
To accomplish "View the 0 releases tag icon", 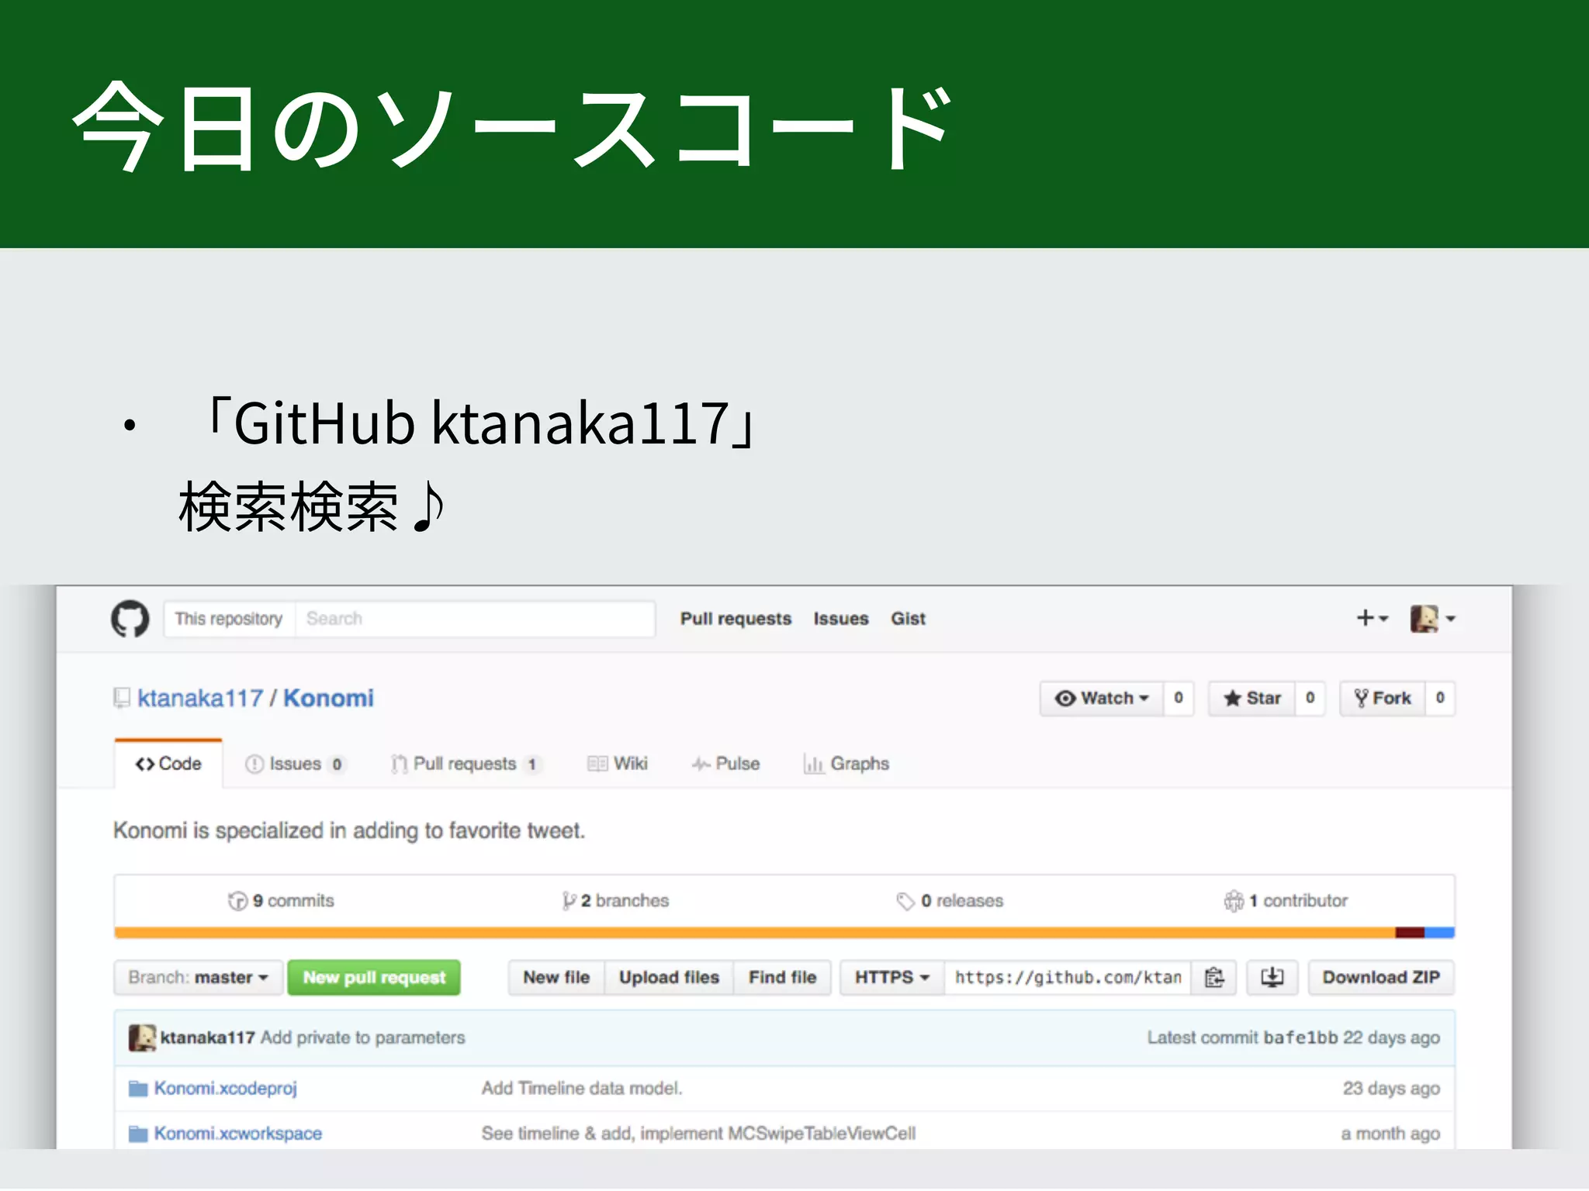I will pyautogui.click(x=905, y=901).
